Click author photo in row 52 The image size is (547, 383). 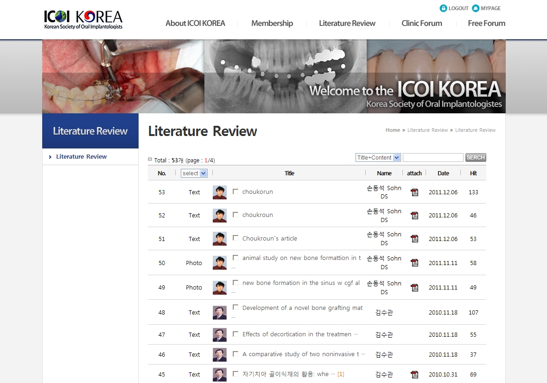click(x=220, y=216)
